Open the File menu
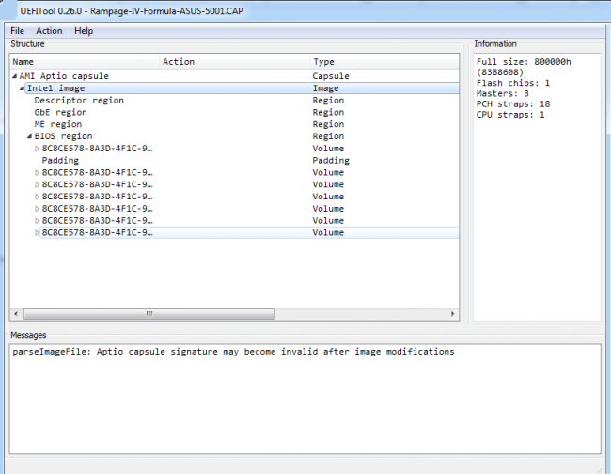Image resolution: width=611 pixels, height=474 pixels. pyautogui.click(x=17, y=31)
